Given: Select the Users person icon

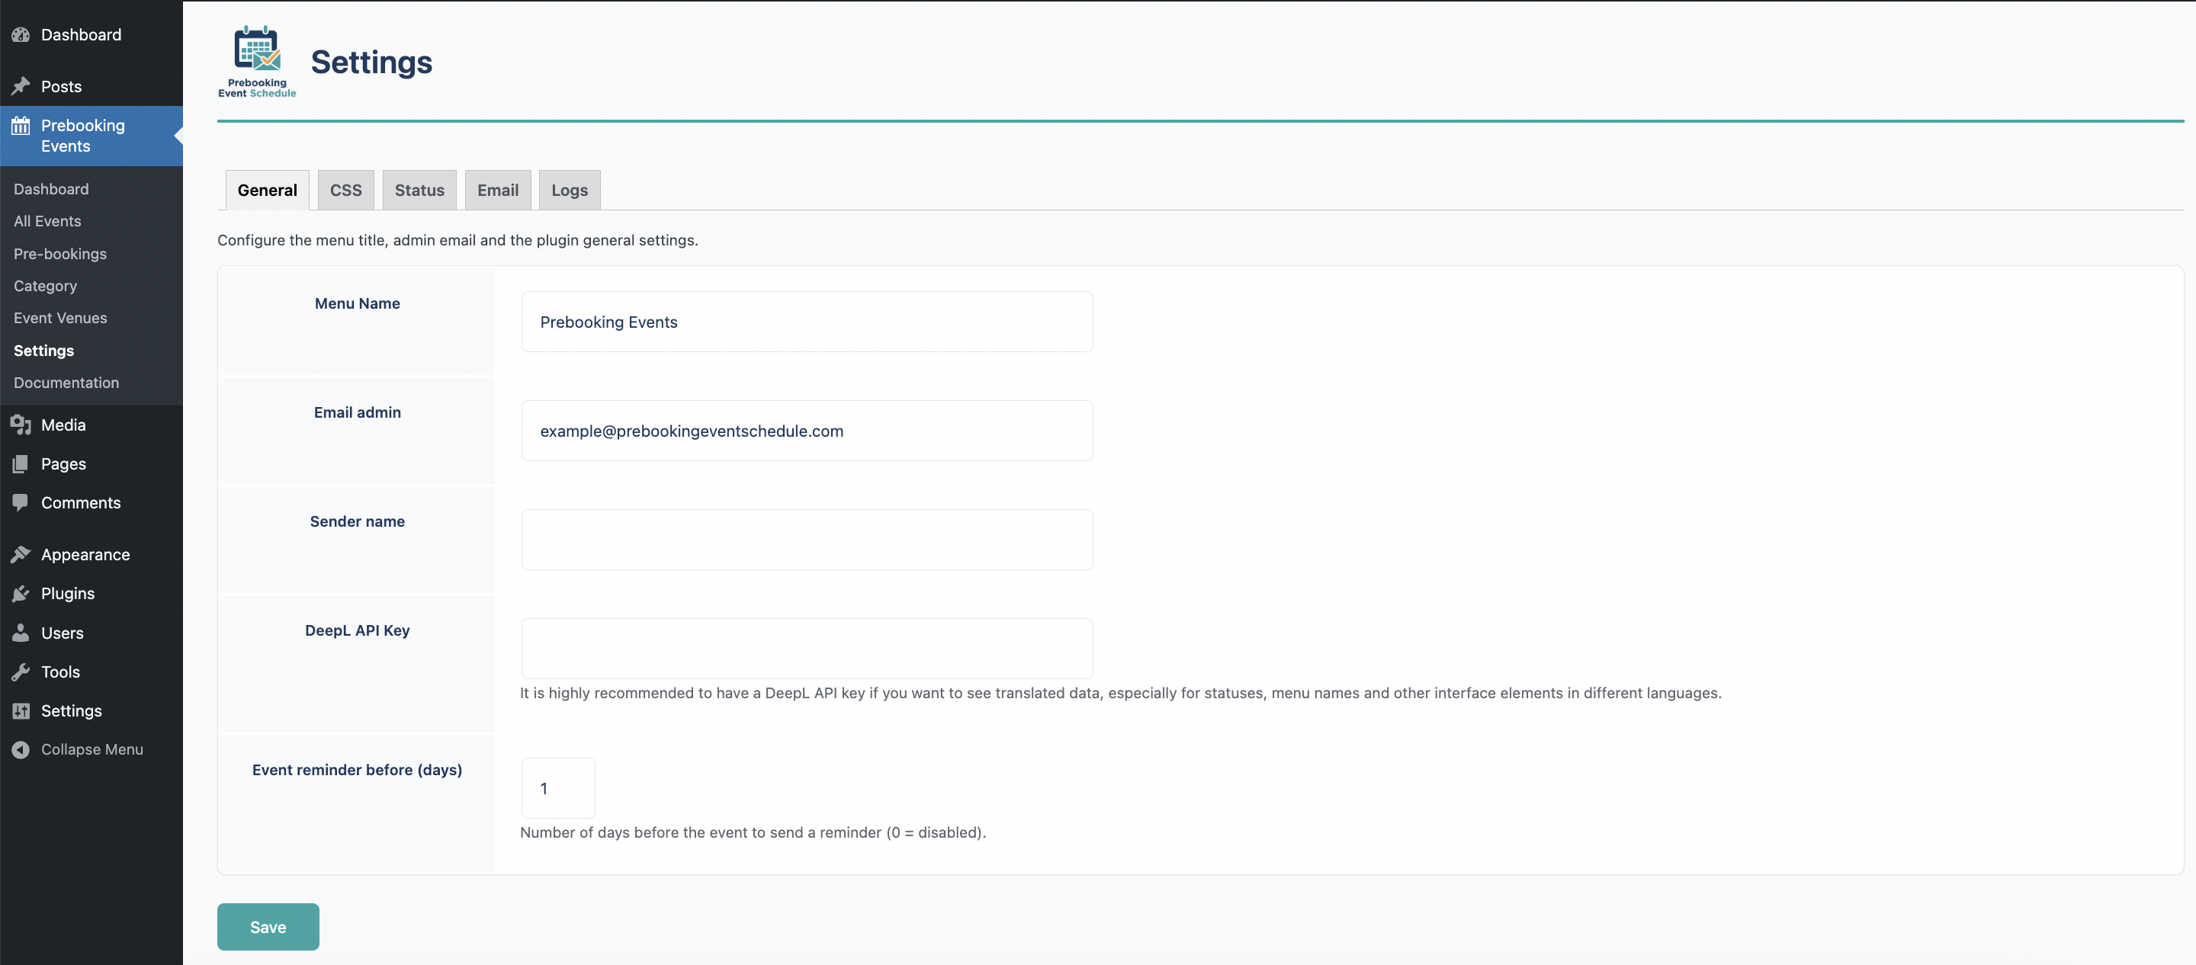Looking at the screenshot, I should 21,633.
